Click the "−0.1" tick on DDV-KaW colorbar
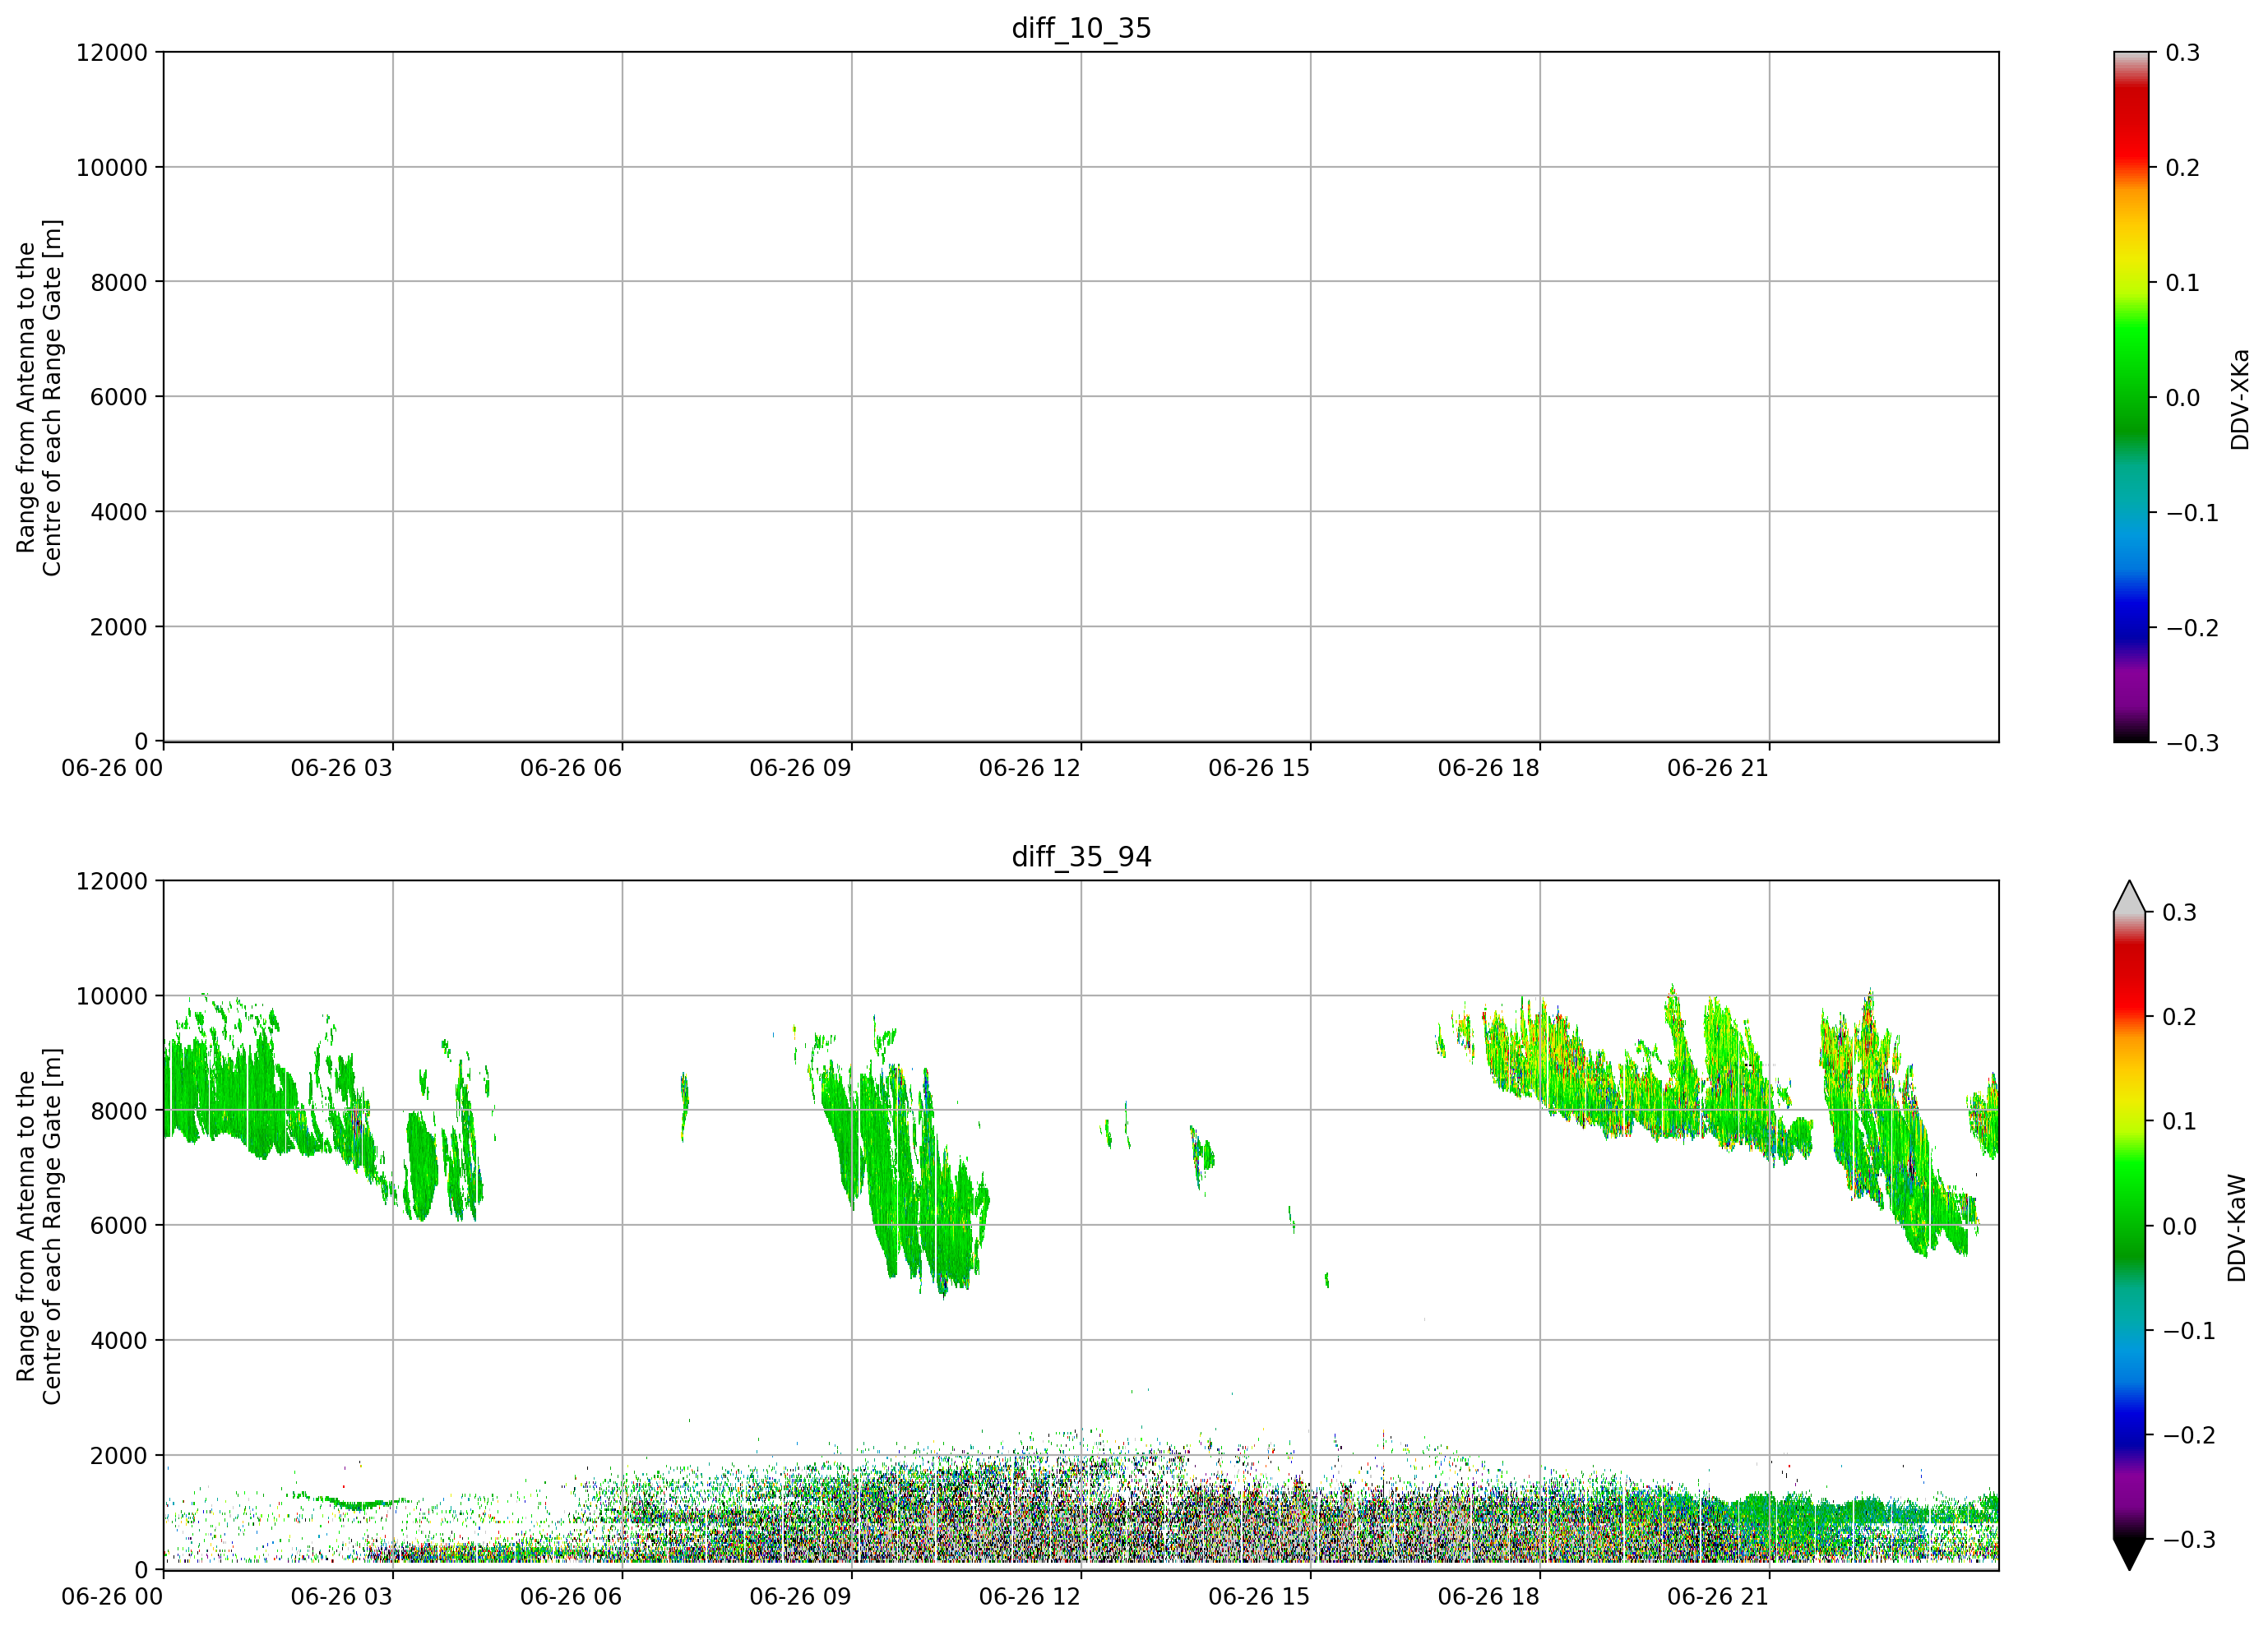This screenshot has height=1626, width=2268. point(2189,1330)
